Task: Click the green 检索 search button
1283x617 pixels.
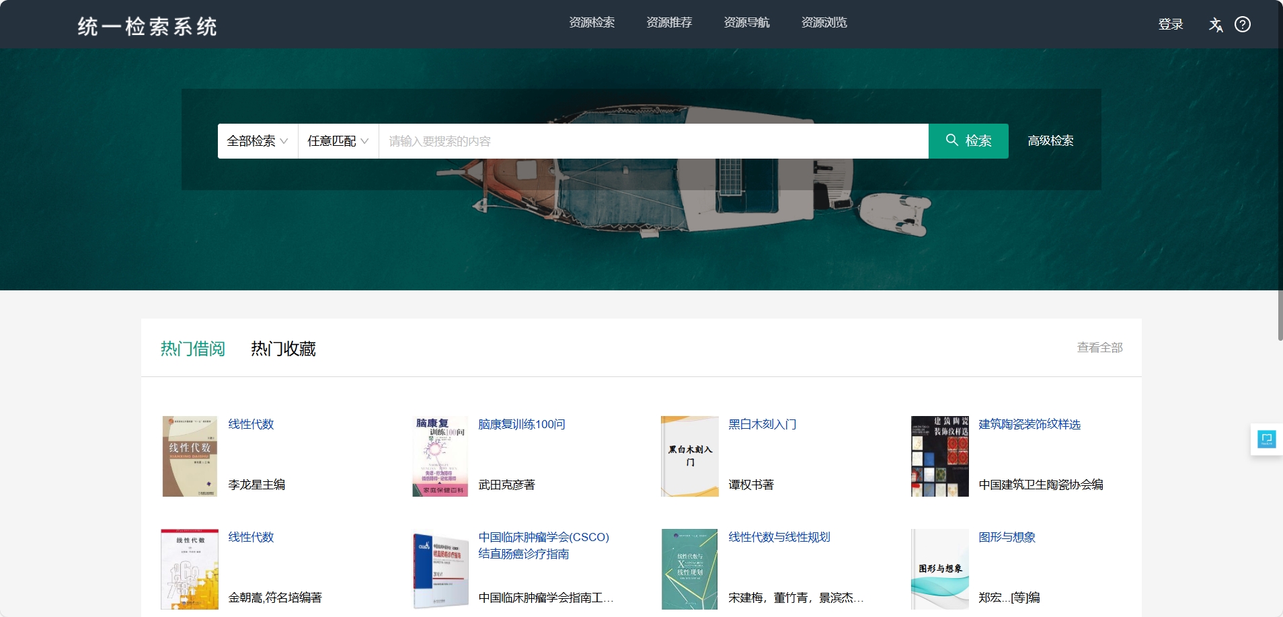Action: (x=968, y=141)
